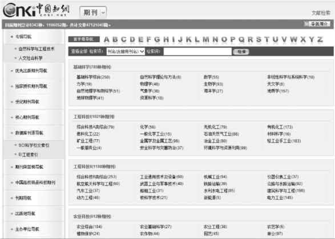Open 综合科技B类综合(253) category
335x239 pixels.
click(96, 177)
